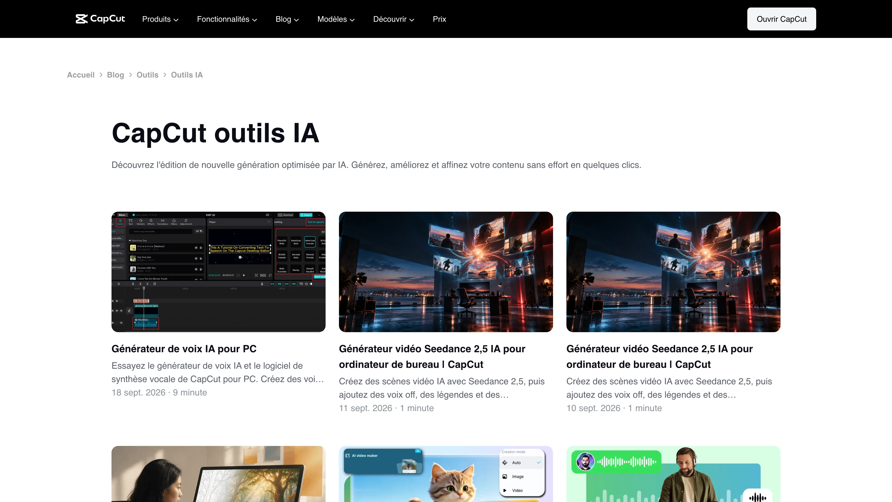
Task: Open the voice waveform man thumbnail
Action: click(x=673, y=474)
